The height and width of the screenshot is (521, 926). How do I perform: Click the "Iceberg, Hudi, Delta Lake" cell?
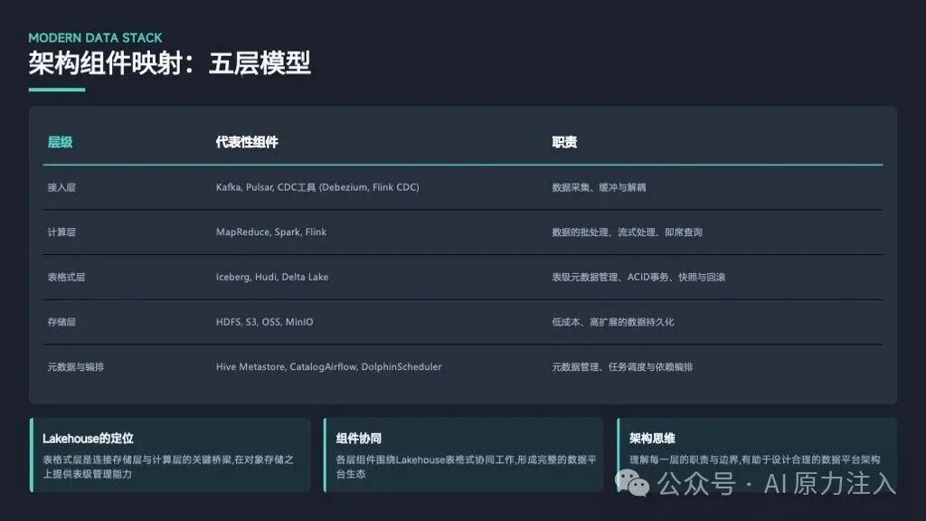(272, 277)
